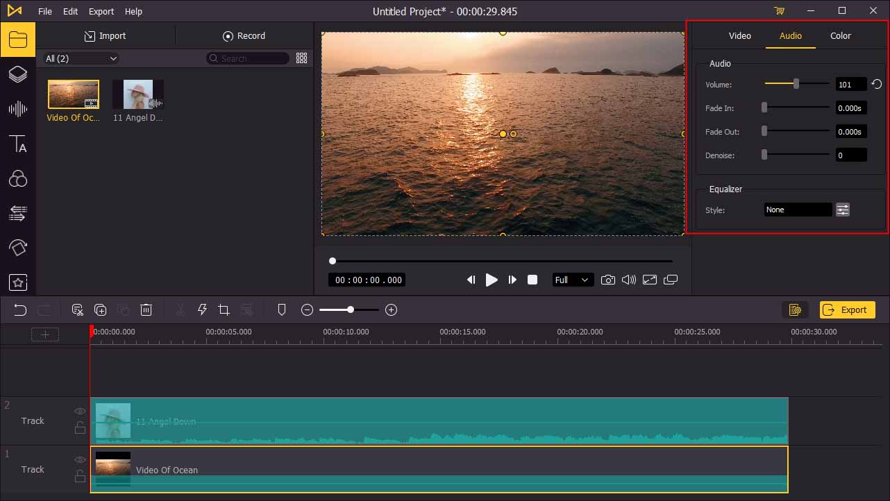Screen dimensions: 890x501
Task: Take a snapshot with camera icon
Action: point(607,280)
